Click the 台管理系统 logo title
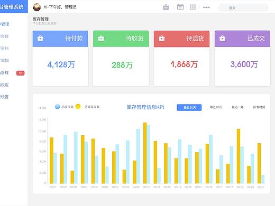 pyautogui.click(x=12, y=7)
